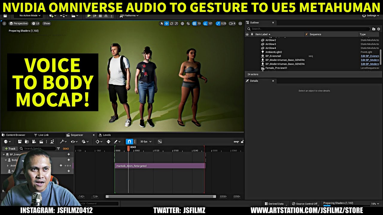Close the Details panel tab
The width and height of the screenshot is (383, 215).
click(273, 81)
